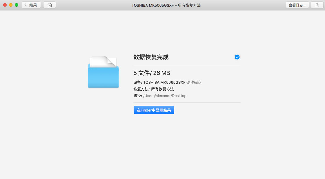Click the back chevron on the 结果 button
Screen dimensions: 325x179
(x=26, y=5)
